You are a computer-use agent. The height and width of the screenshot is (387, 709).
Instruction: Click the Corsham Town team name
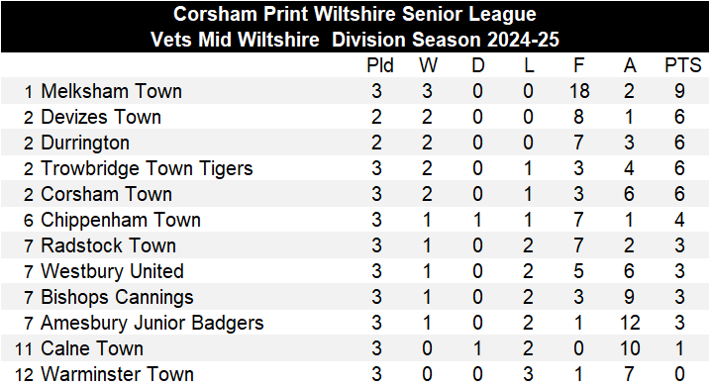[106, 194]
